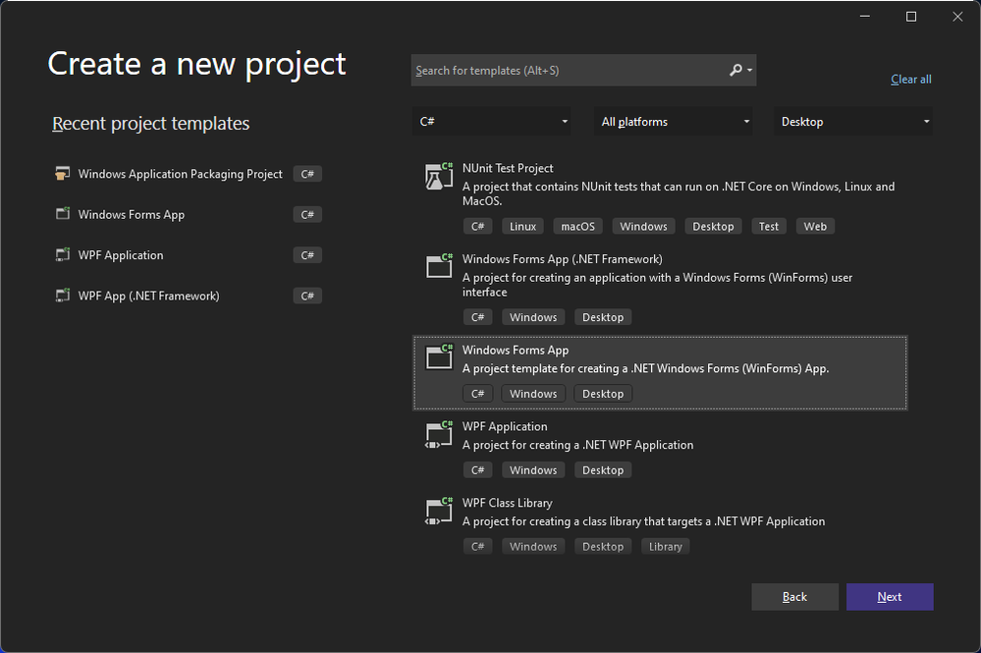Click the Test tag under NUnit Test Project
This screenshot has width=981, height=653.
[x=768, y=227]
